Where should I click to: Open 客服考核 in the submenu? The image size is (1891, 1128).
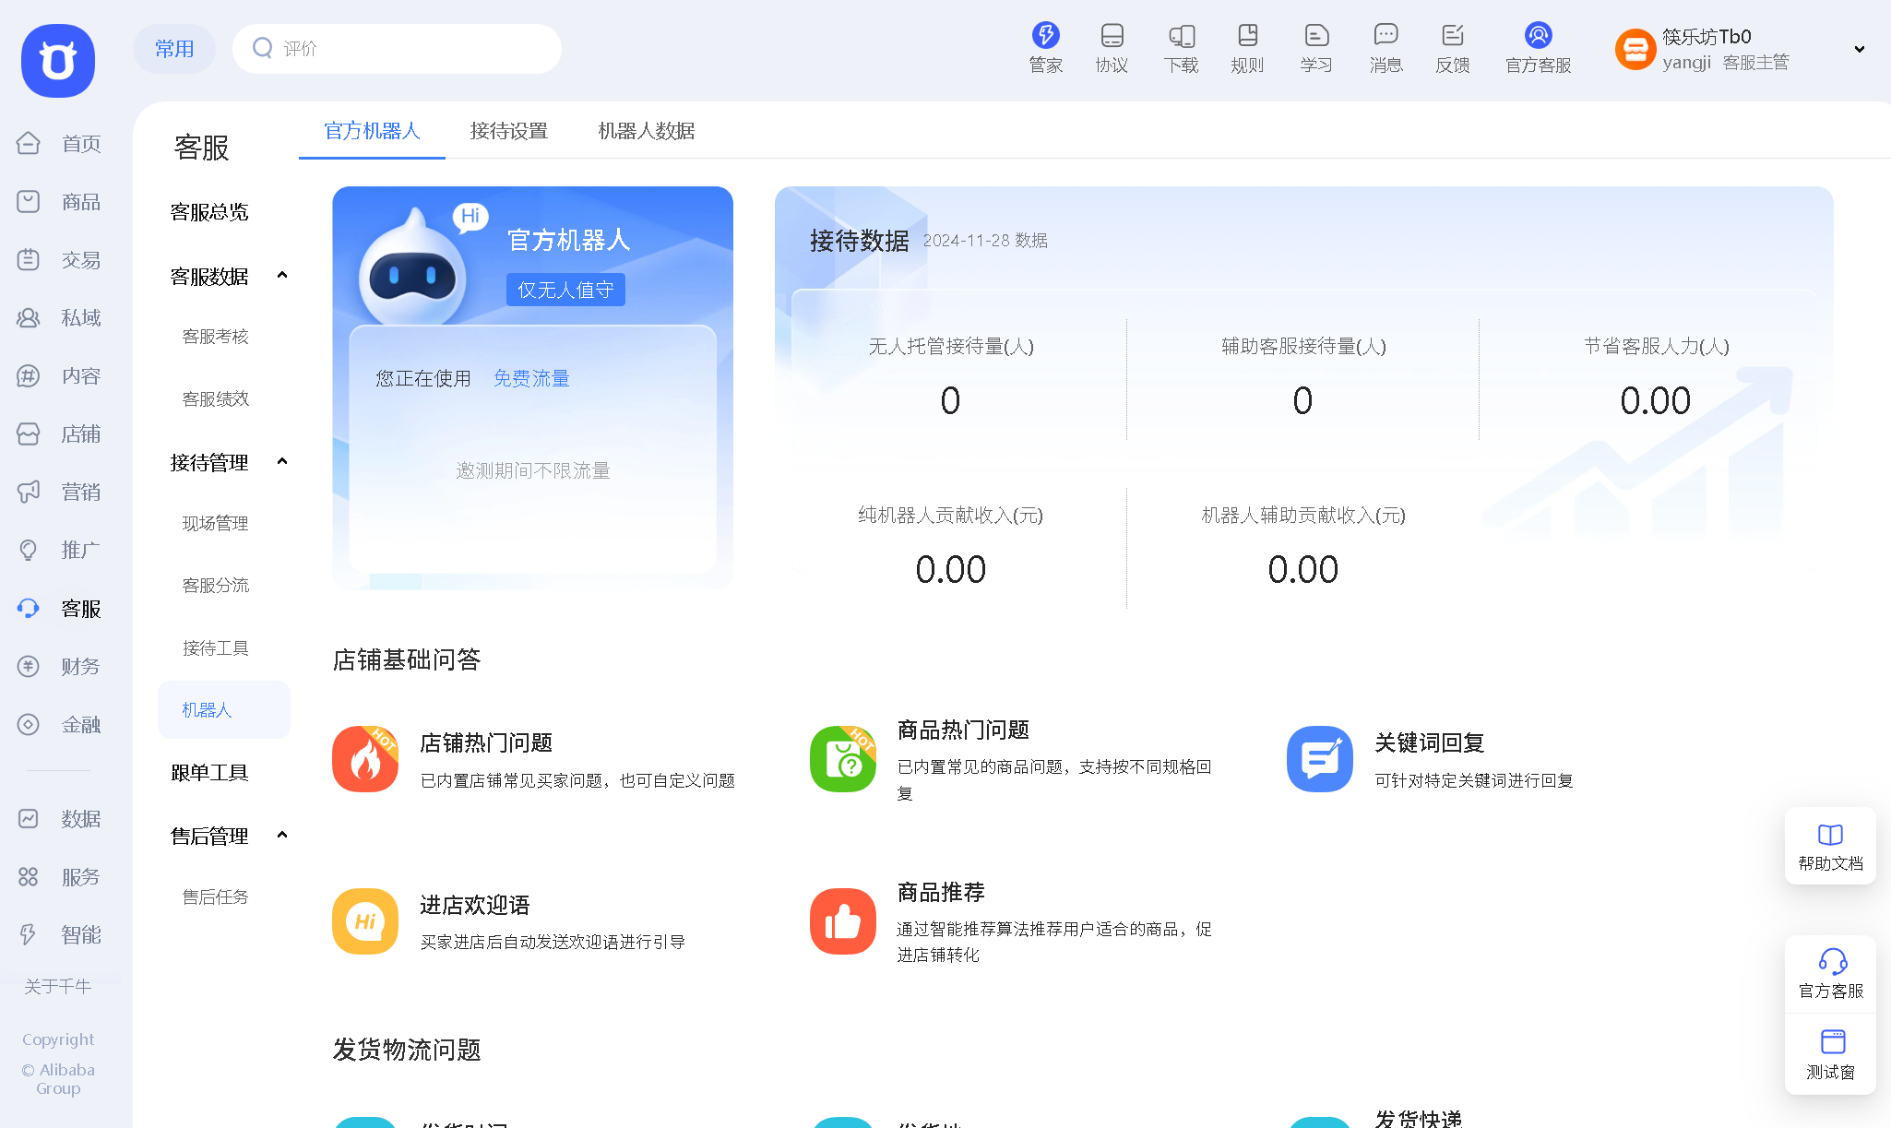(x=216, y=337)
